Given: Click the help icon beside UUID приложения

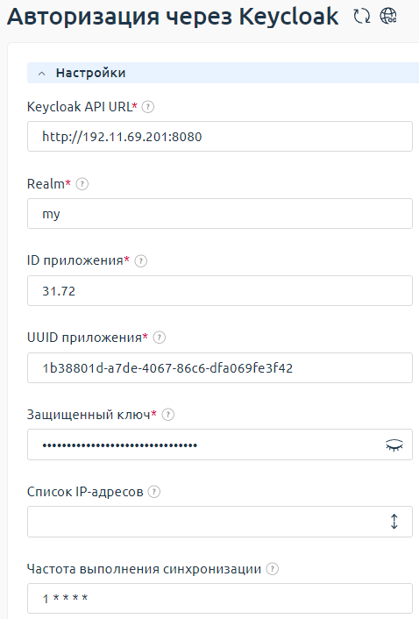Looking at the screenshot, I should coord(159,338).
